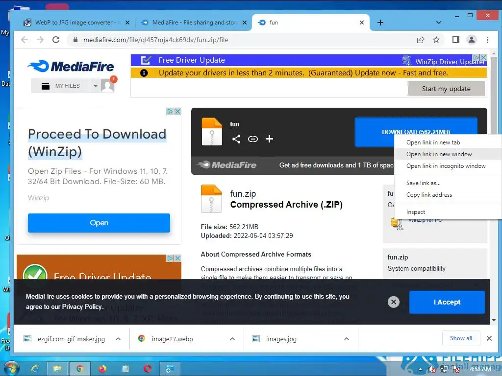The height and width of the screenshot is (376, 502).
Task: Click the browser Forward arrow
Action: tap(40, 40)
